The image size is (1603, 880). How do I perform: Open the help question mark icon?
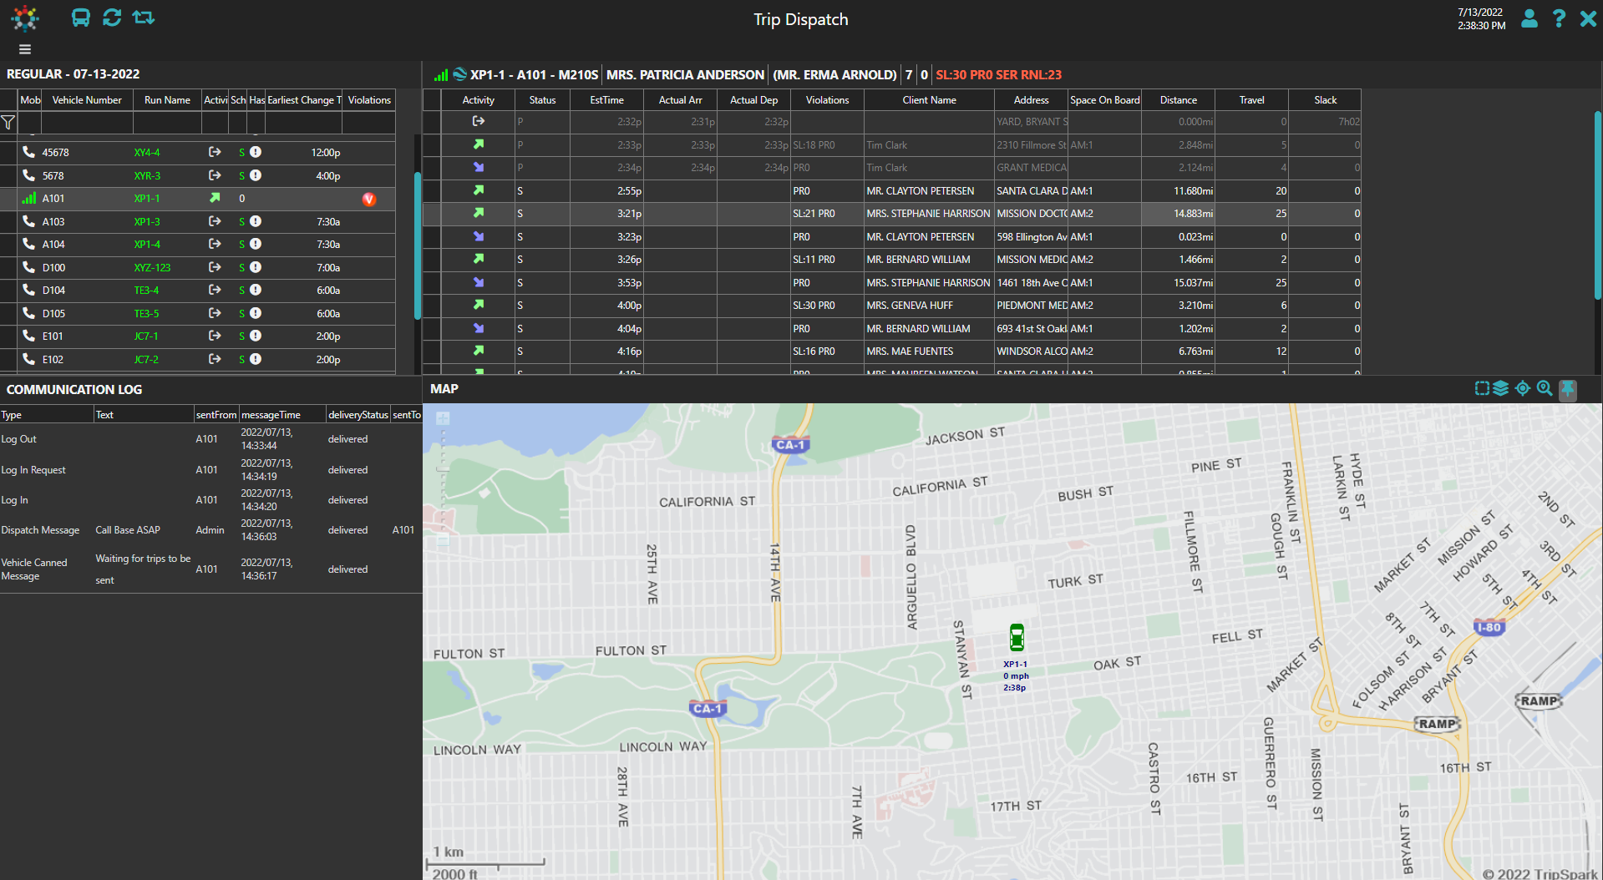(1559, 18)
